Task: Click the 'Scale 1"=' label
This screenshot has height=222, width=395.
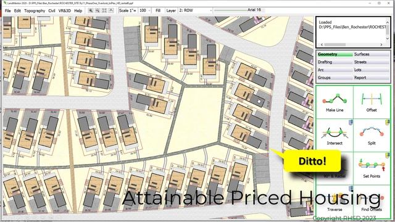Action: click(x=128, y=10)
